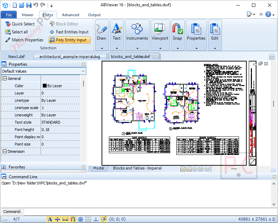Viewport: 278px width, 223px height.
Task: Expand the Text group dropdown arrow
Action: coord(117,48)
